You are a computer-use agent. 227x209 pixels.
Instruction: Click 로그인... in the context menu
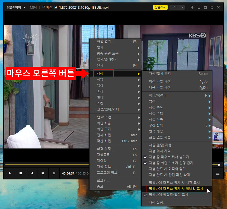coord(115,180)
